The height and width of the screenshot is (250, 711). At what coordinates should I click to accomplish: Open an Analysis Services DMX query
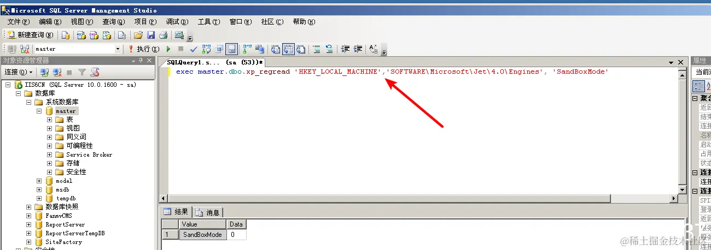[x=94, y=35]
